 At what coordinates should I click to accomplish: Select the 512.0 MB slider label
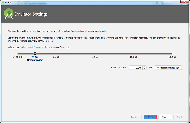coord(18,57)
